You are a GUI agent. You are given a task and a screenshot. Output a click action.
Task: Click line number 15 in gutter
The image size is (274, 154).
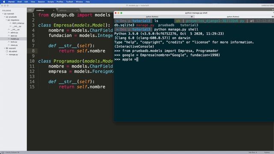(32, 87)
